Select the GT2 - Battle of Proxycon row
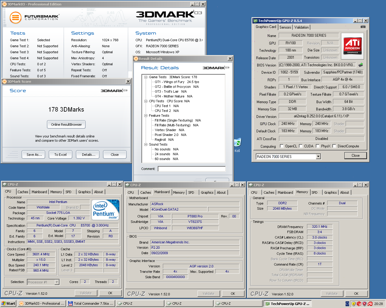The image size is (386, 308). (x=177, y=87)
